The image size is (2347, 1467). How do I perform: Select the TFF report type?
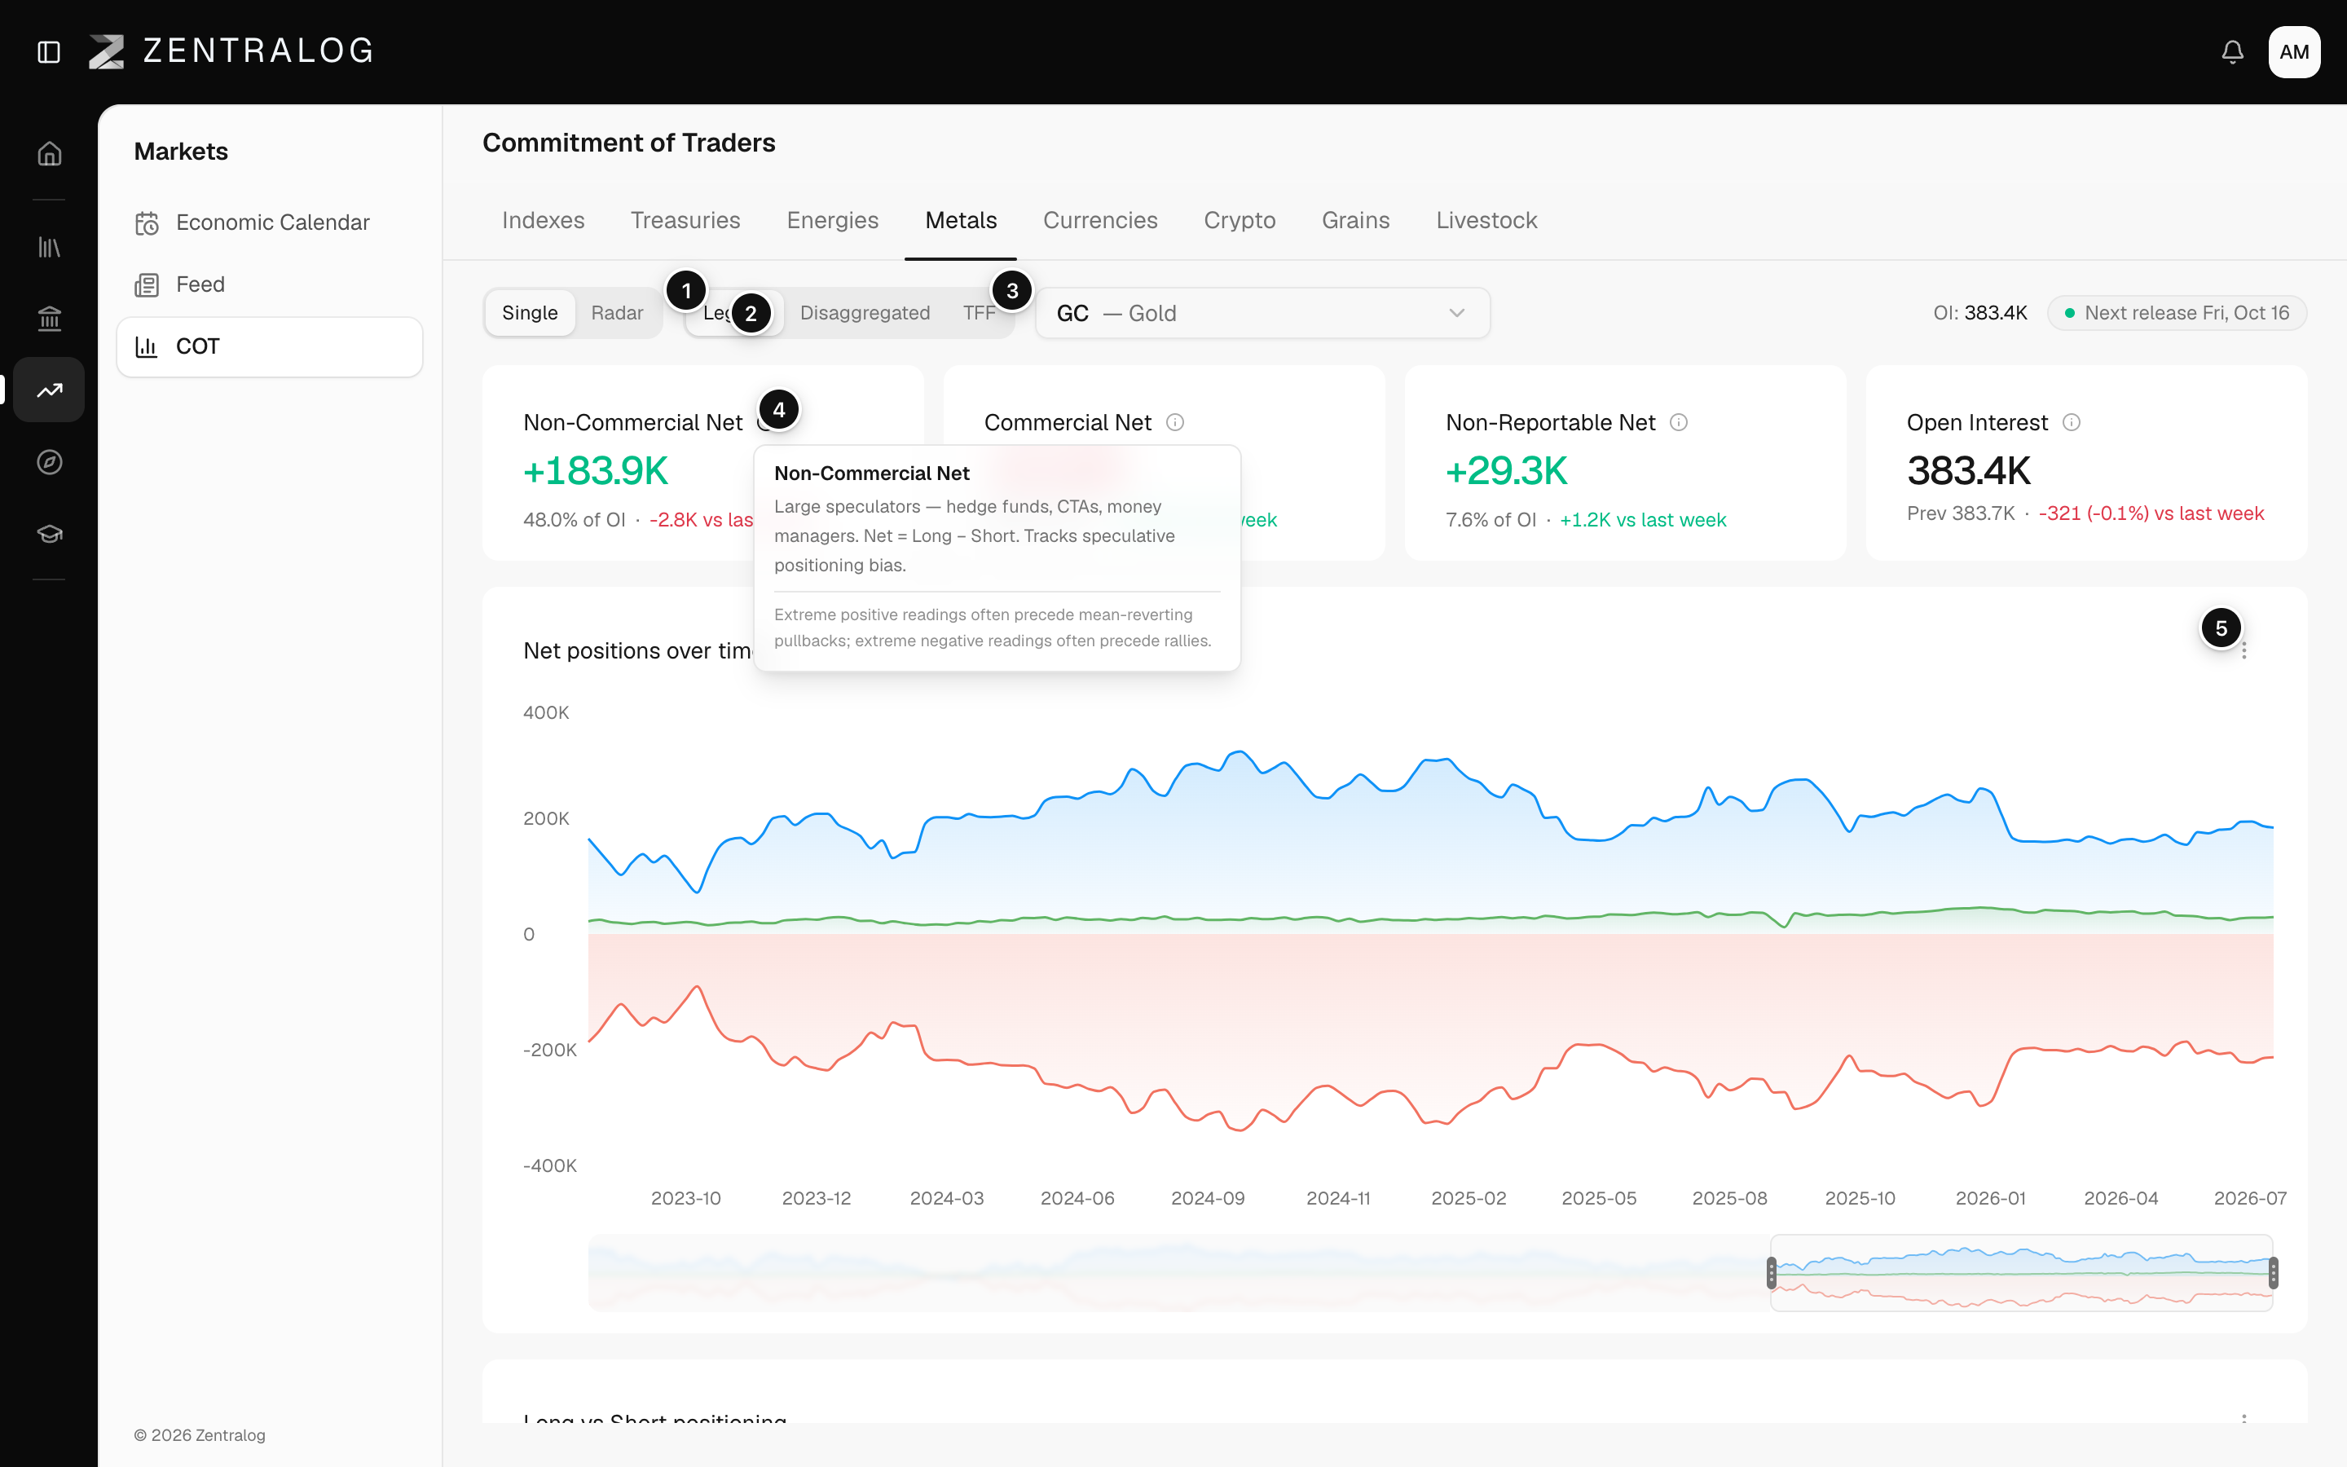[x=979, y=312]
